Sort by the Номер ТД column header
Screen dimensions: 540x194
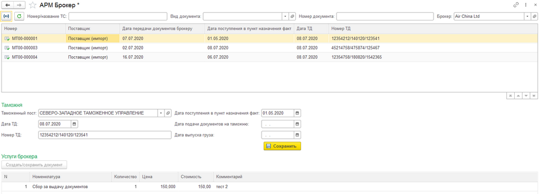[433, 28]
